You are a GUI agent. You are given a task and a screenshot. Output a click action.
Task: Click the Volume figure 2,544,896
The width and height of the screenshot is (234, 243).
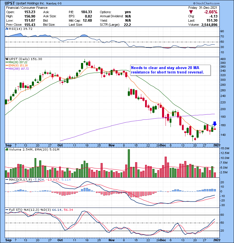[x=209, y=25]
